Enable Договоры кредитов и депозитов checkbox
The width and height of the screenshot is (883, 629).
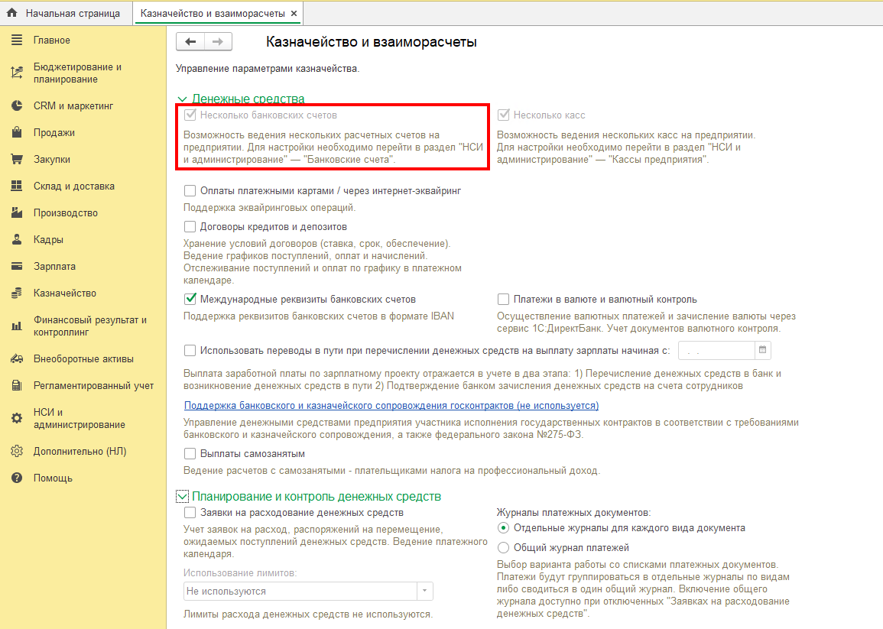tap(190, 227)
